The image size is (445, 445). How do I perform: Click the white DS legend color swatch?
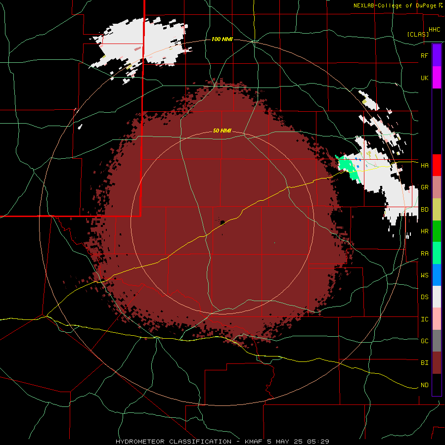click(x=437, y=297)
